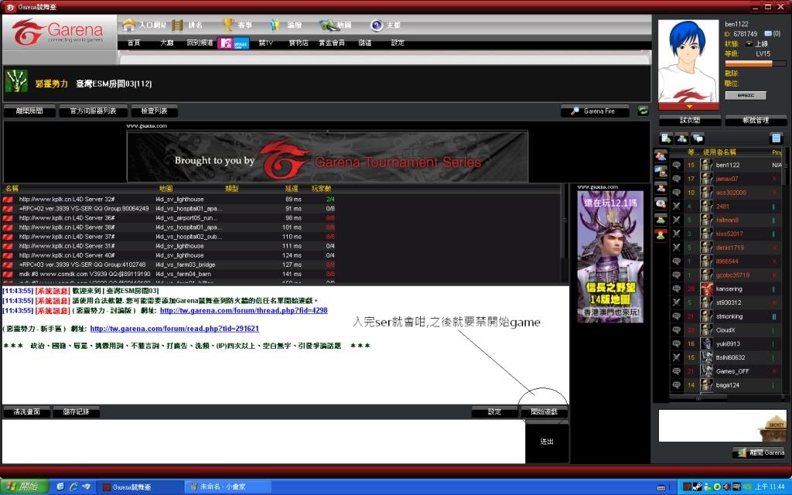The width and height of the screenshot is (792, 495).
Task: Select the bottom sidebar red user icon
Action: point(661,234)
